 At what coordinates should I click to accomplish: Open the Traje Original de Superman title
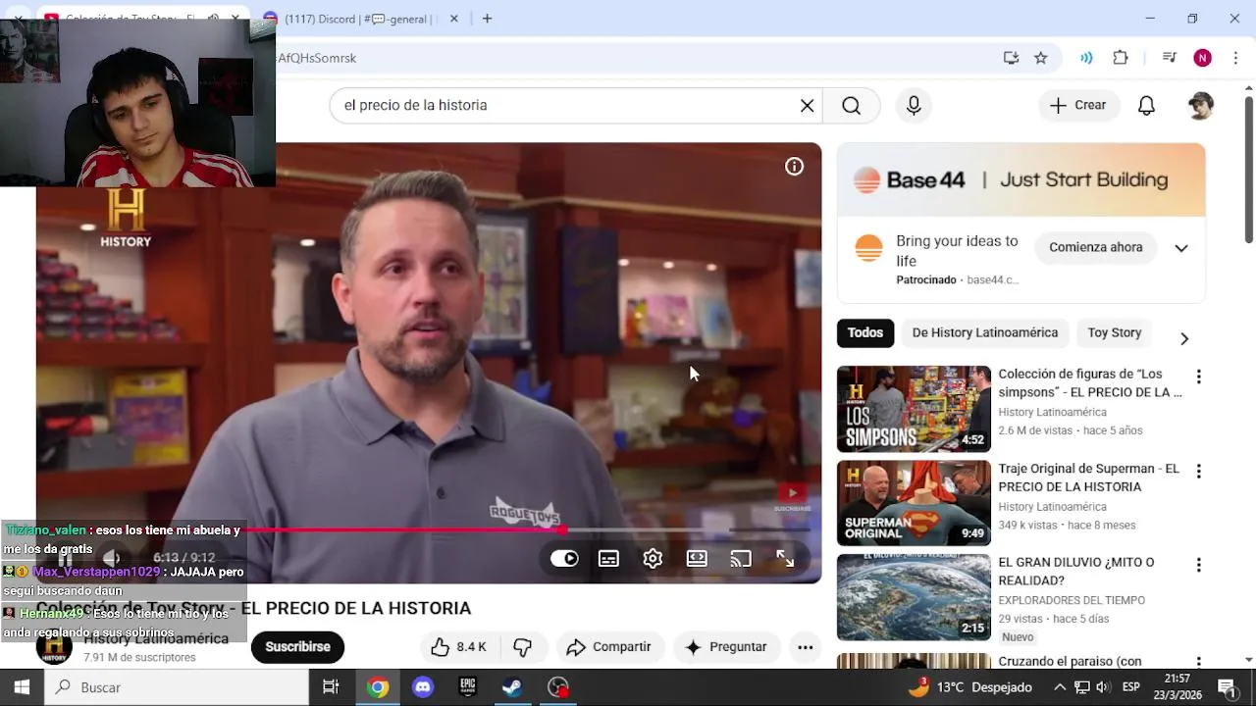click(x=1088, y=478)
